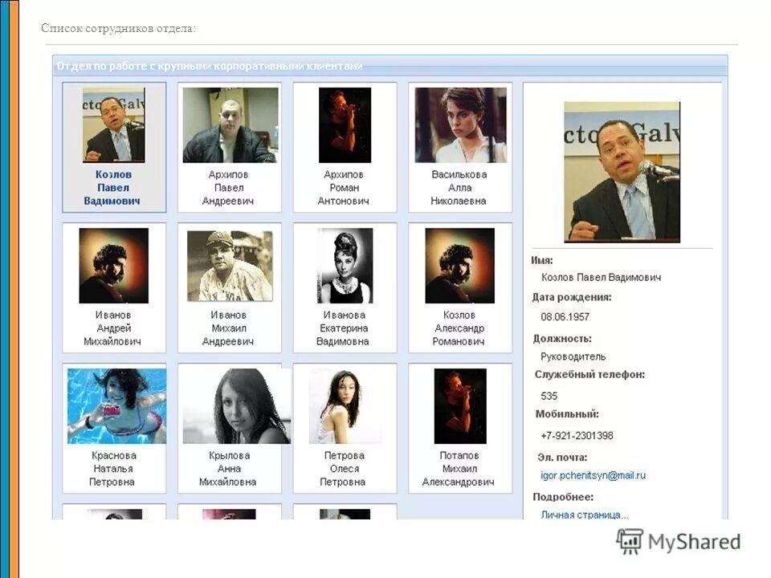Viewport: 771px width, 578px height.
Task: Click the Список сотрудников отдела heading
Action: tap(119, 29)
